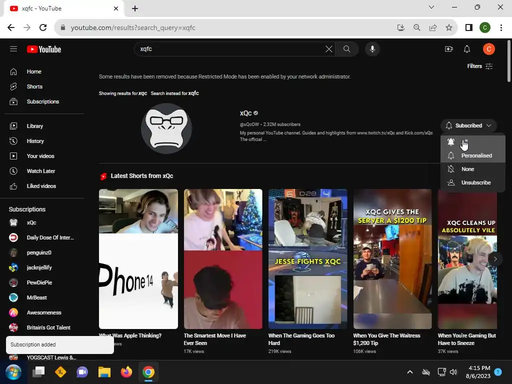Open the Chrome three-dot menu
Viewport: 512px width, 384px height.
pos(501,28)
